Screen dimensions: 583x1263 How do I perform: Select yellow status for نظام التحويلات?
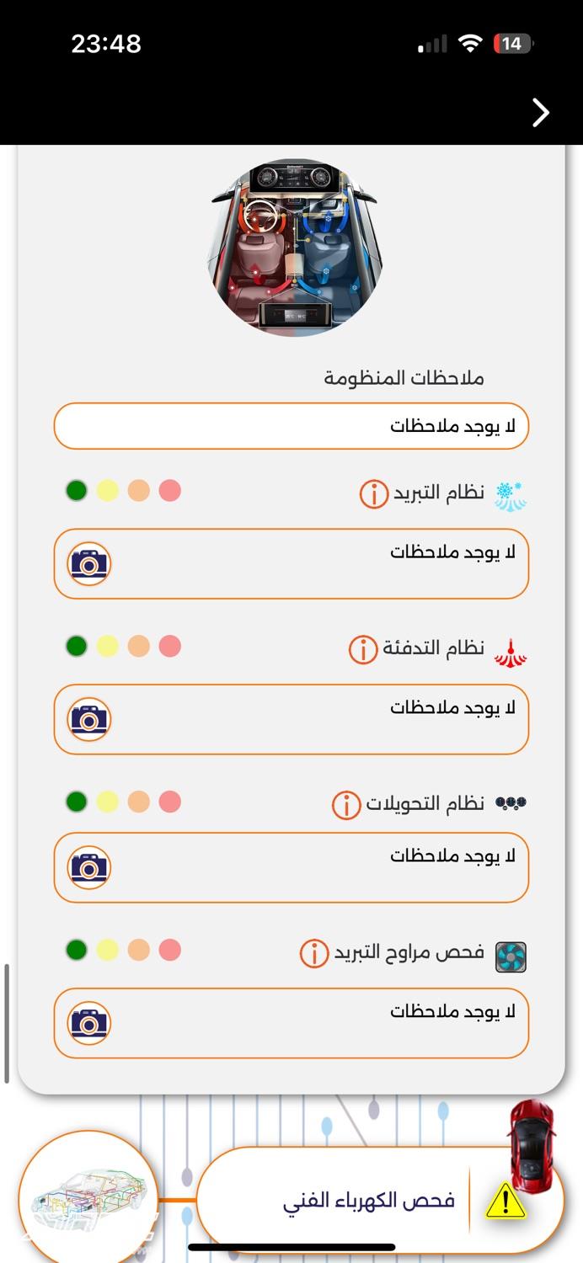click(x=108, y=802)
